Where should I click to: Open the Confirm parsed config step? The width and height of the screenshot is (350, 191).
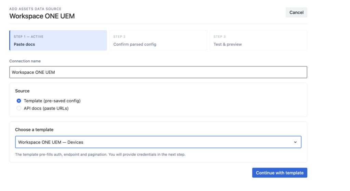click(x=158, y=40)
